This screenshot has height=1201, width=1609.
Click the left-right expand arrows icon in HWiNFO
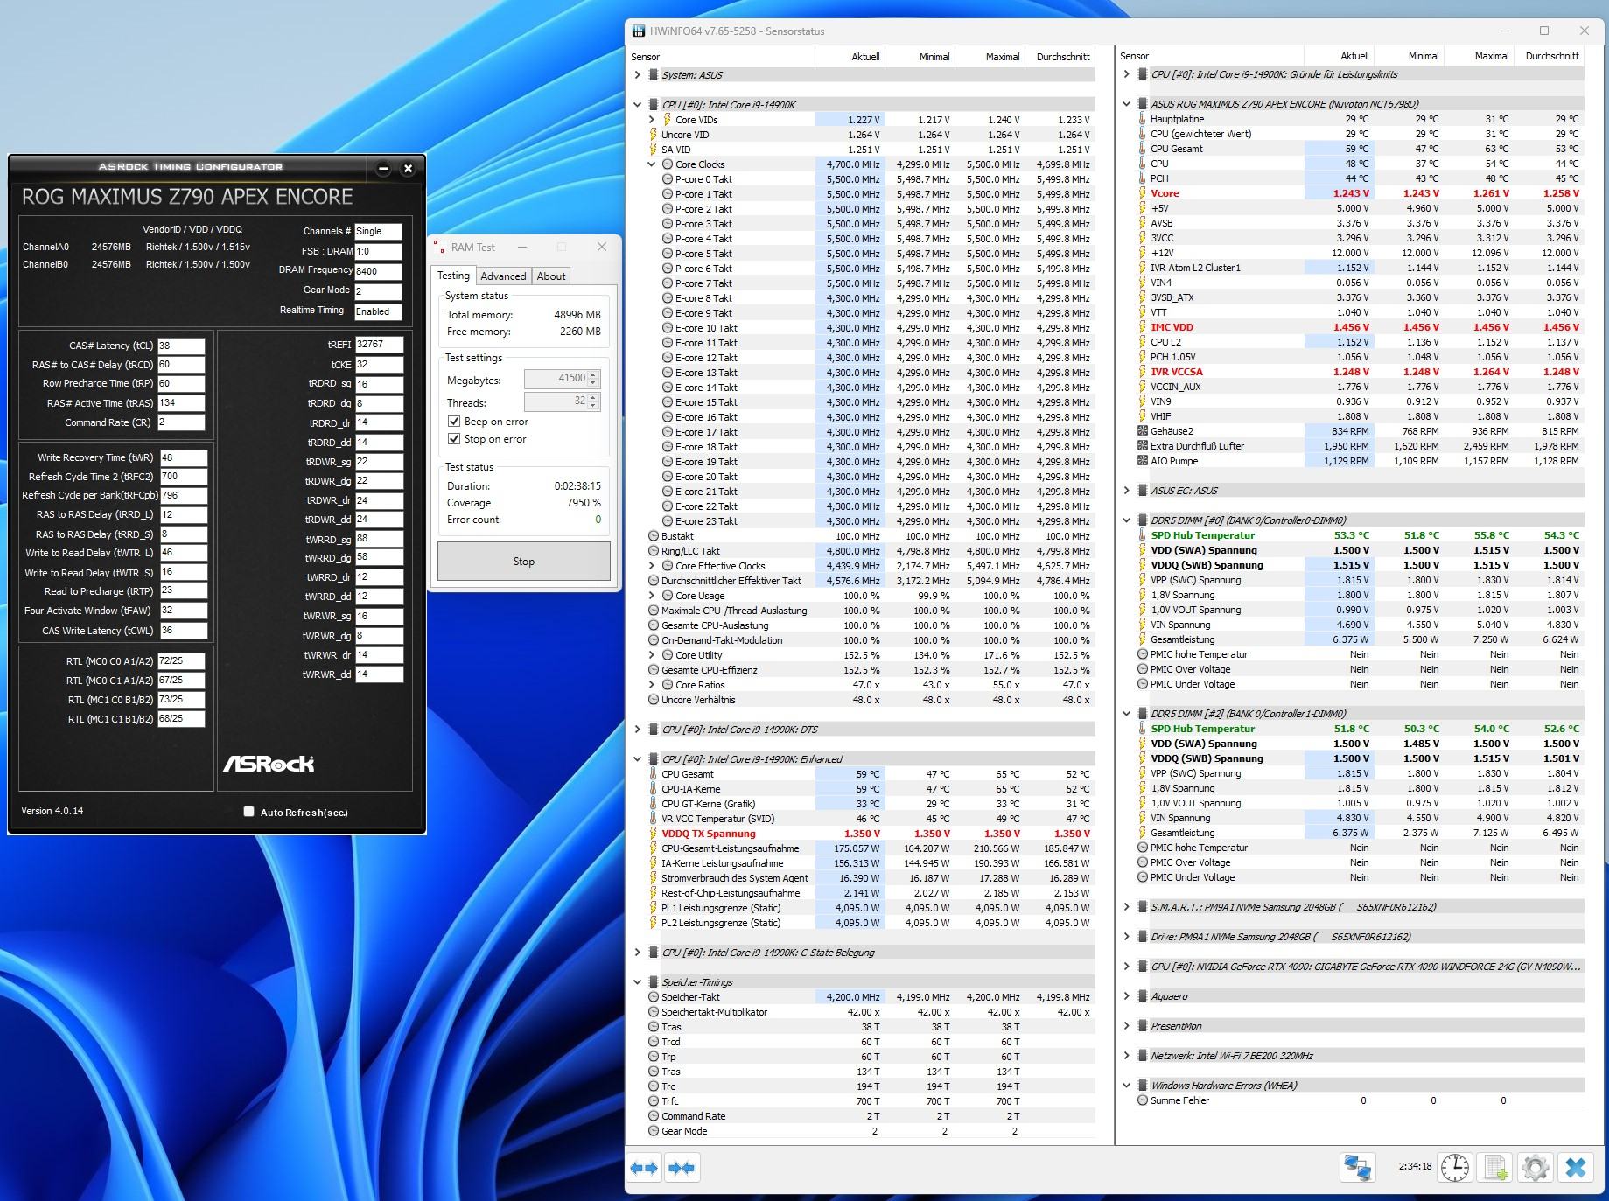pyautogui.click(x=645, y=1168)
